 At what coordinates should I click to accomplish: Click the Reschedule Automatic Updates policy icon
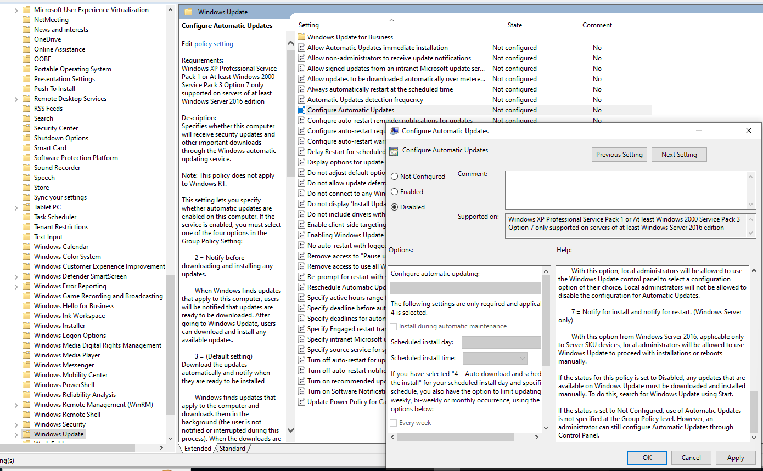point(301,287)
